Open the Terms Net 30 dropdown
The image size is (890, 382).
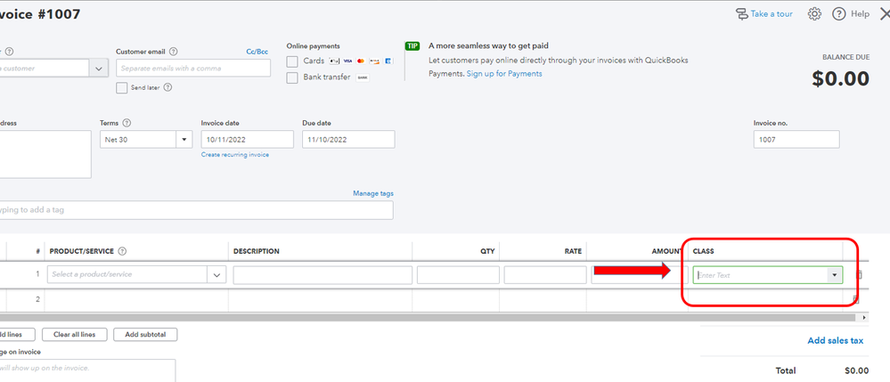click(184, 140)
